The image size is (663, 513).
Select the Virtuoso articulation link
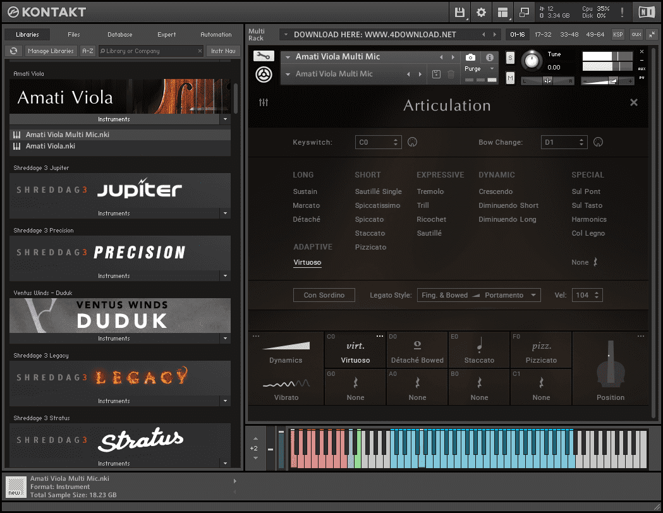click(307, 262)
